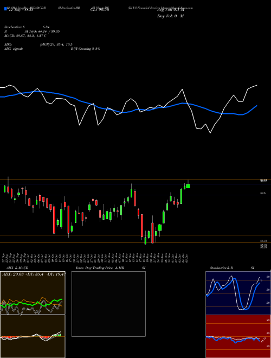Image resolution: width=271 pixels, height=358 pixels.
Task: Click the 'Stochastics: 8' reading
Action: [x=14, y=27]
